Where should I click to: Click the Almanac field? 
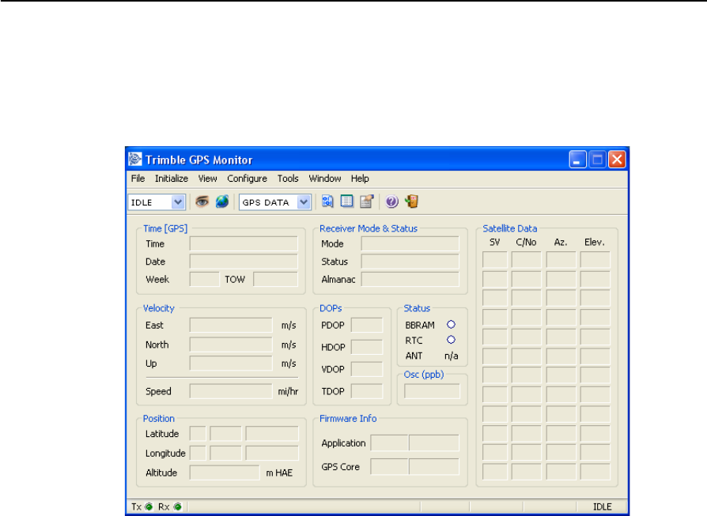(x=410, y=280)
